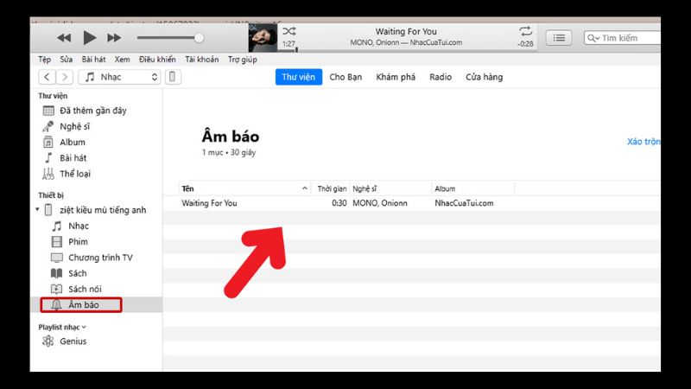Open the Xem menu
The image size is (691, 389).
click(x=122, y=60)
